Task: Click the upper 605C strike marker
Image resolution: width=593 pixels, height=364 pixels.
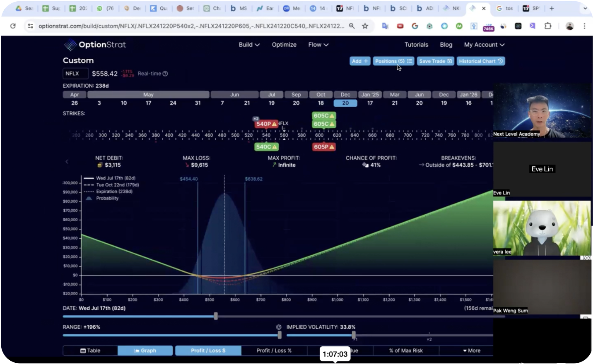Action: (324, 116)
